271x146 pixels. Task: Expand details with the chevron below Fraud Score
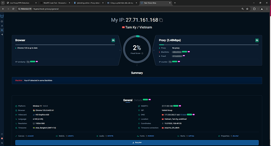[137, 65]
